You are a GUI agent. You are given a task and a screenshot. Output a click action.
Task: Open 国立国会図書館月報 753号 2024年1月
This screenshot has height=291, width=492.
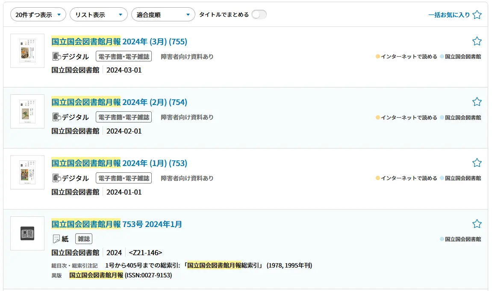coord(117,224)
